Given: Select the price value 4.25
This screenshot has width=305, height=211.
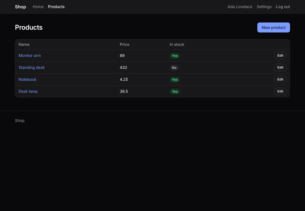Looking at the screenshot, I should click(x=124, y=79).
